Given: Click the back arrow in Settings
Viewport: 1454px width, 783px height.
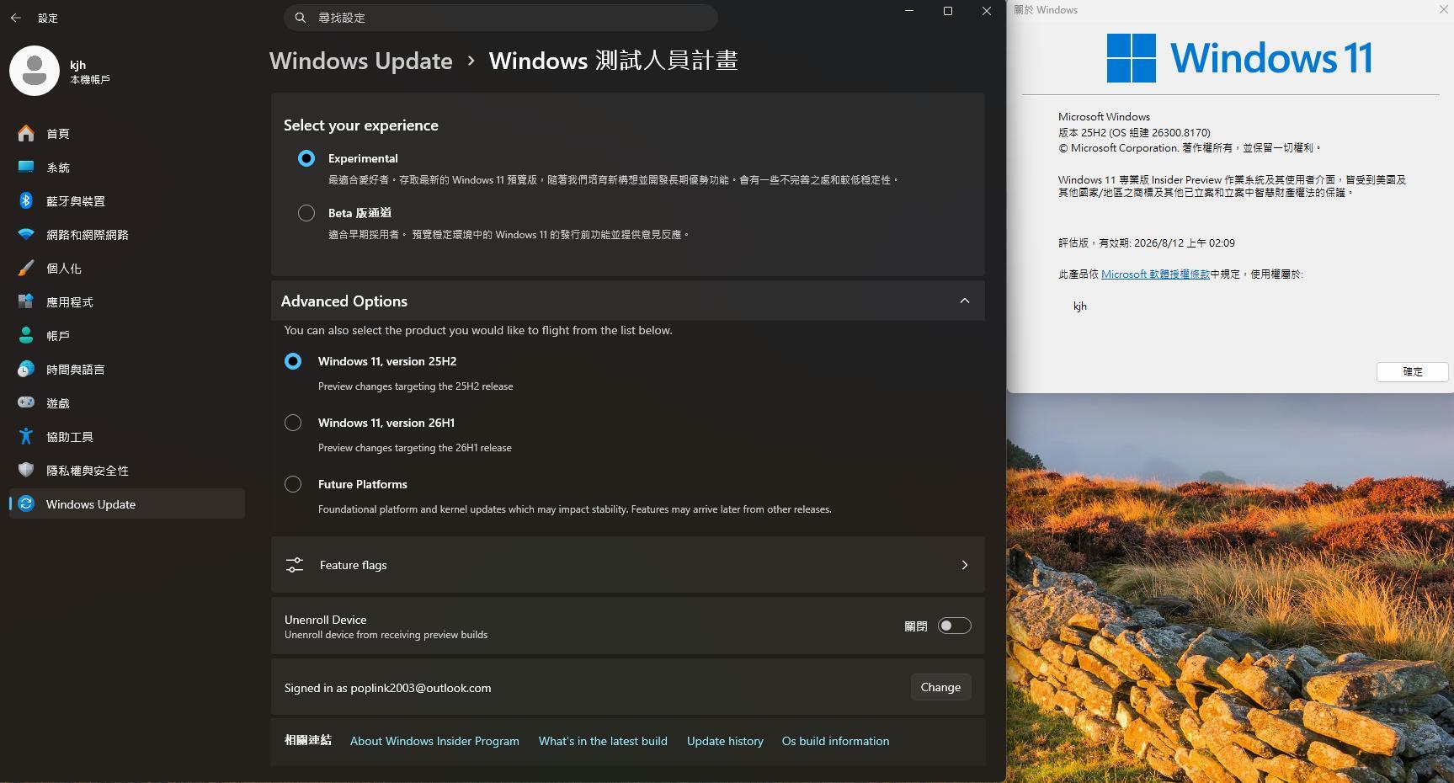Looking at the screenshot, I should (16, 18).
